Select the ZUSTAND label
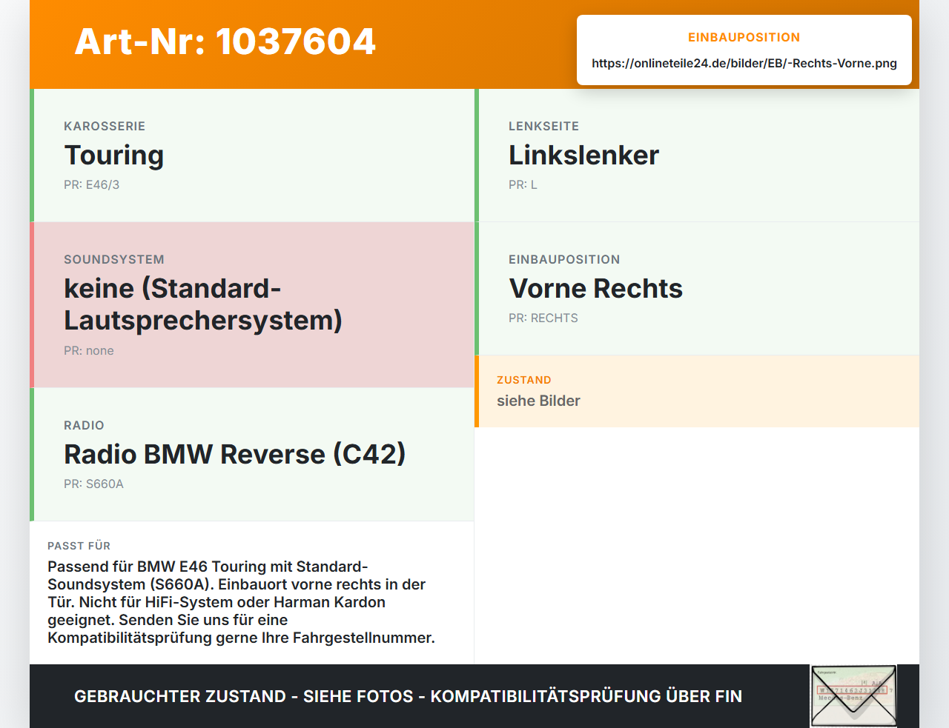 pos(524,380)
